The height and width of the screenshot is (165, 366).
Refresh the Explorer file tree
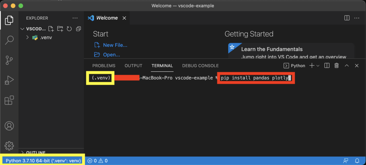tap(69, 28)
